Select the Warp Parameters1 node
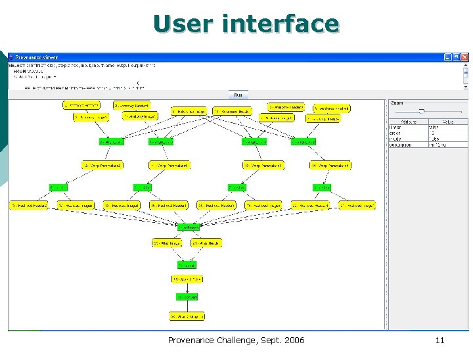Image resolution: width=473 pixels, height=355 pixels. 169,166
